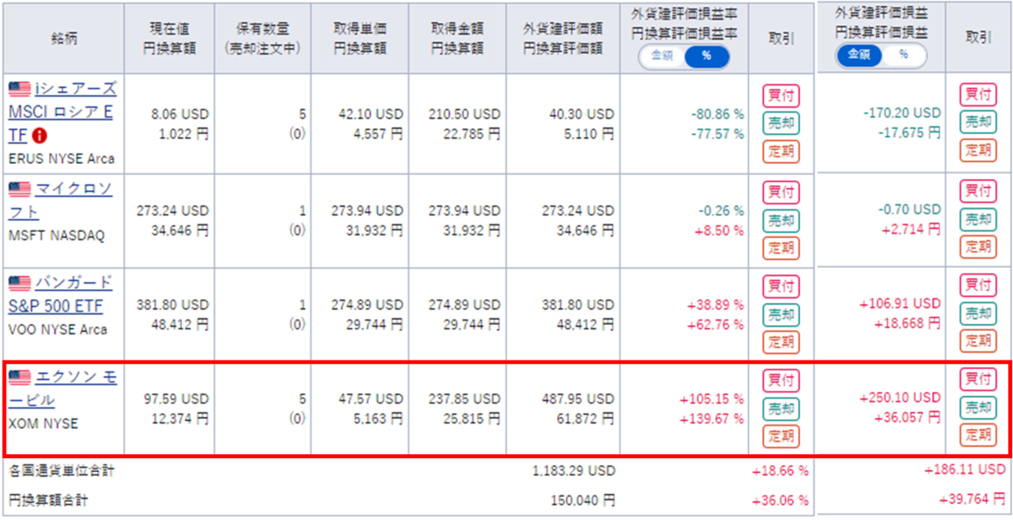This screenshot has height=520, width=1013.
Task: Click the XOM acquisition price 47.57 USD
Action: click(371, 398)
